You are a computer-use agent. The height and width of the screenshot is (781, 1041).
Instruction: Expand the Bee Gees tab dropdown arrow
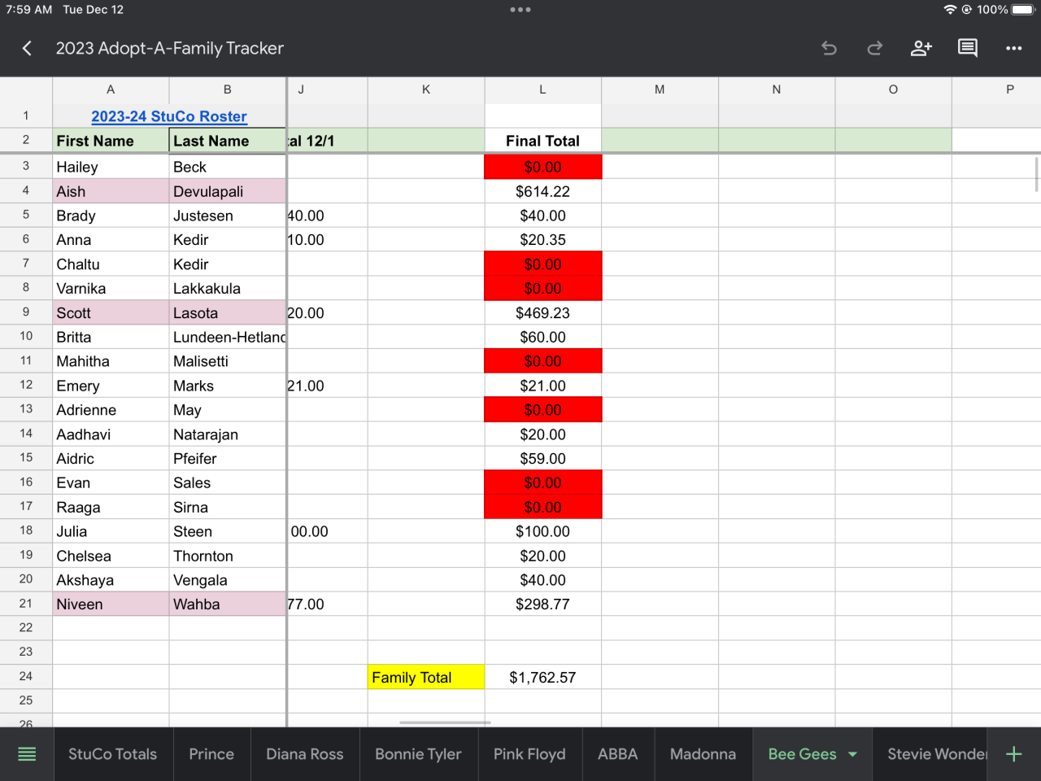coord(852,754)
